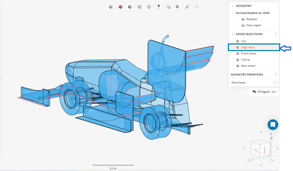Image resolution: width=293 pixels, height=171 pixels.
Task: Open the view cube options dropdown
Action: [111, 7]
